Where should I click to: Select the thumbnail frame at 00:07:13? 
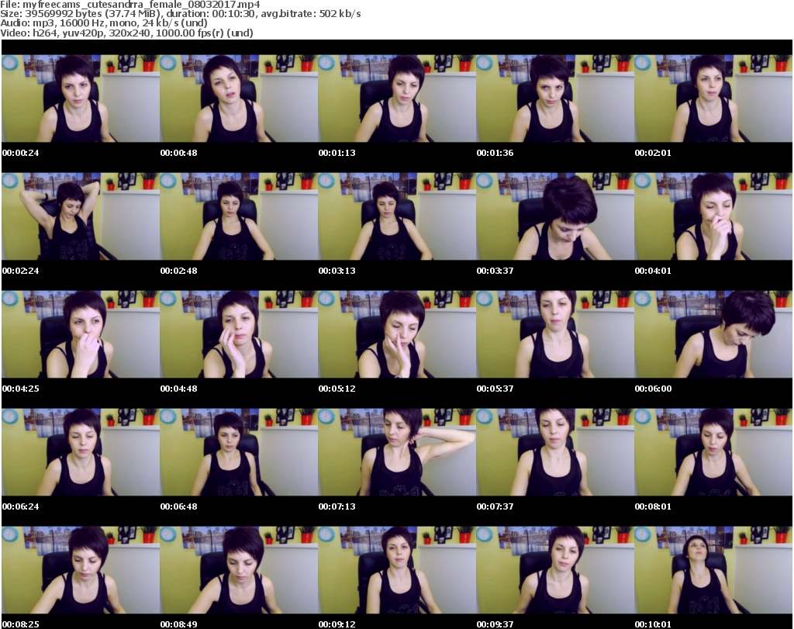coord(397,452)
